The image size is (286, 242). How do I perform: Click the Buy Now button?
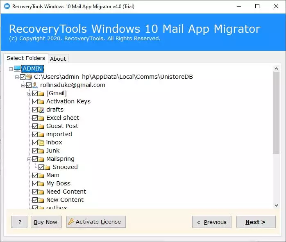[x=45, y=222]
